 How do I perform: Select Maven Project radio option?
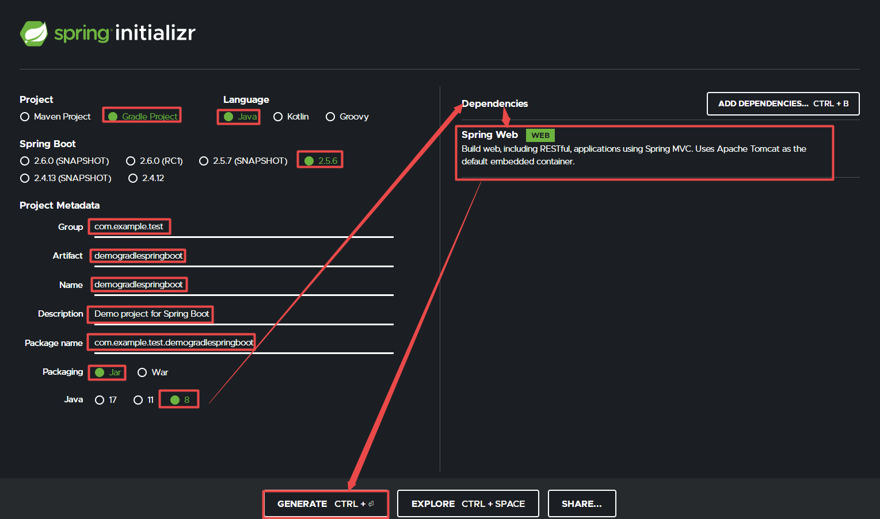(55, 117)
